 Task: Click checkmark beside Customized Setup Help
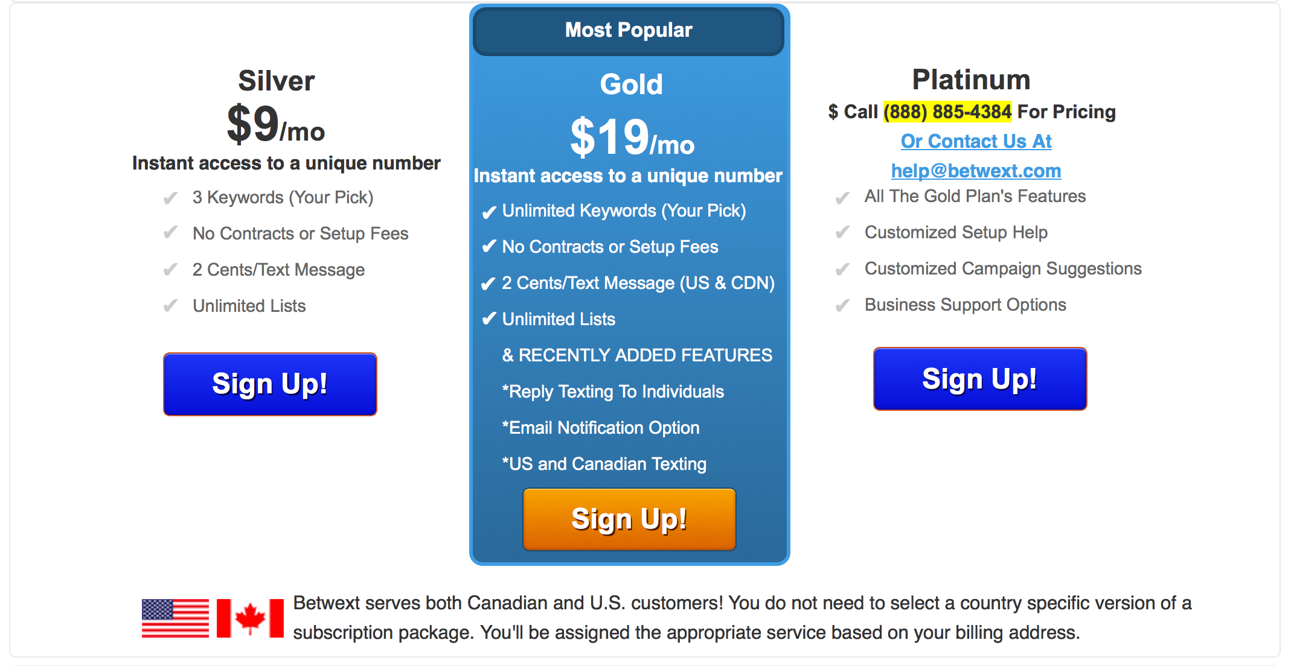(x=842, y=232)
